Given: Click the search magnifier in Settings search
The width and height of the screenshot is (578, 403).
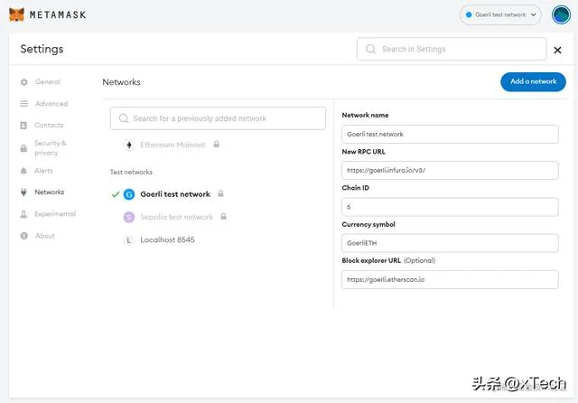Looking at the screenshot, I should [370, 49].
